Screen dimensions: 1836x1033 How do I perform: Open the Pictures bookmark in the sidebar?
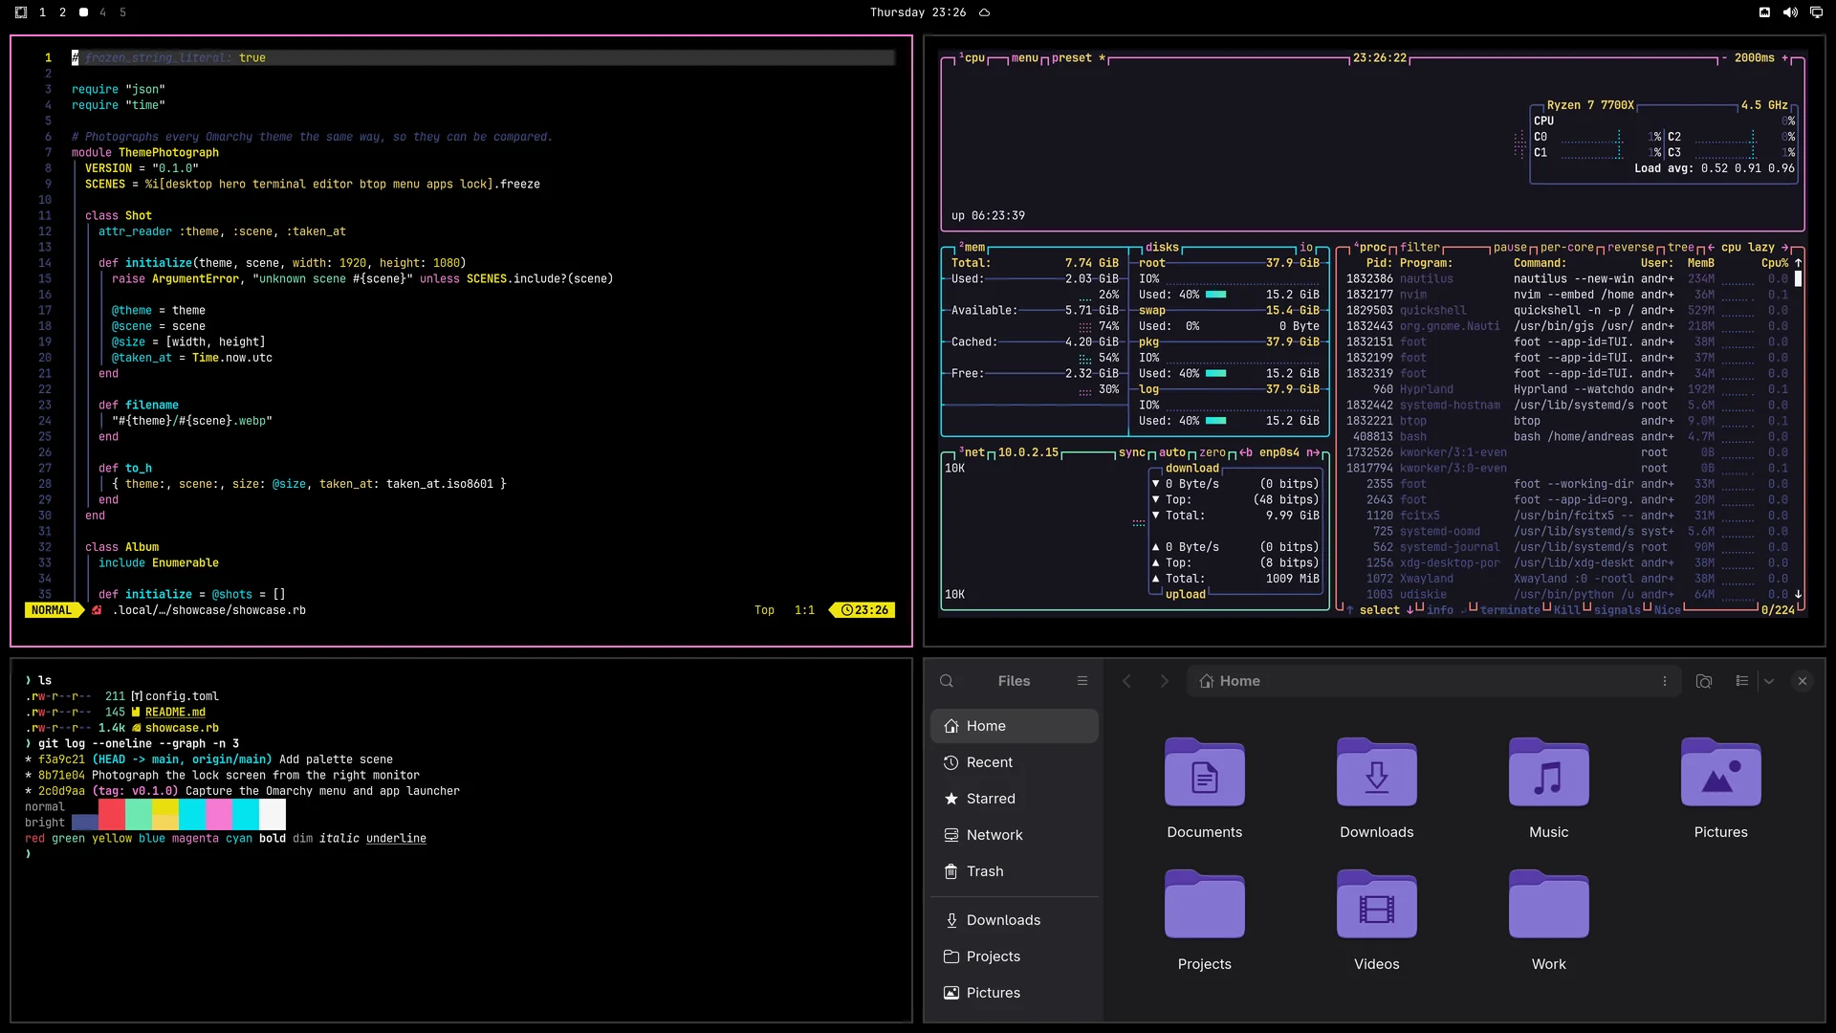[x=1015, y=993]
